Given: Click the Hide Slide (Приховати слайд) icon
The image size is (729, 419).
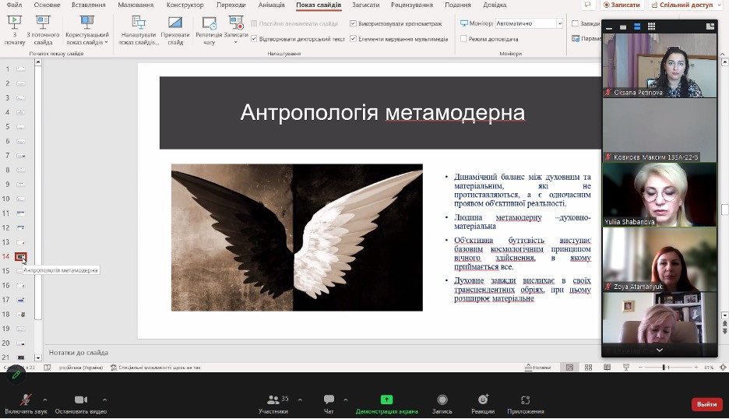Looking at the screenshot, I should coord(174,23).
